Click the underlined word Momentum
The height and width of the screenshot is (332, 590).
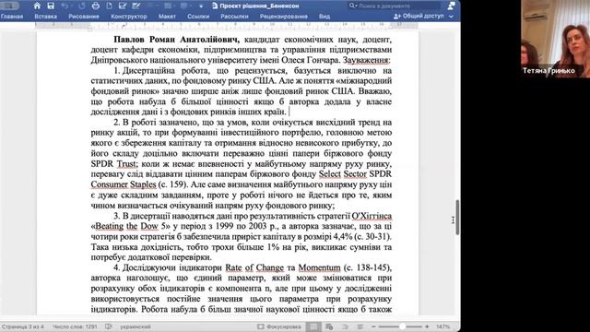click(x=320, y=267)
